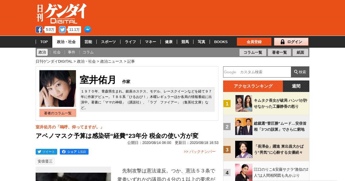345x181 pixels.
Task: Click the 検索 magnifier button
Action: (300, 72)
